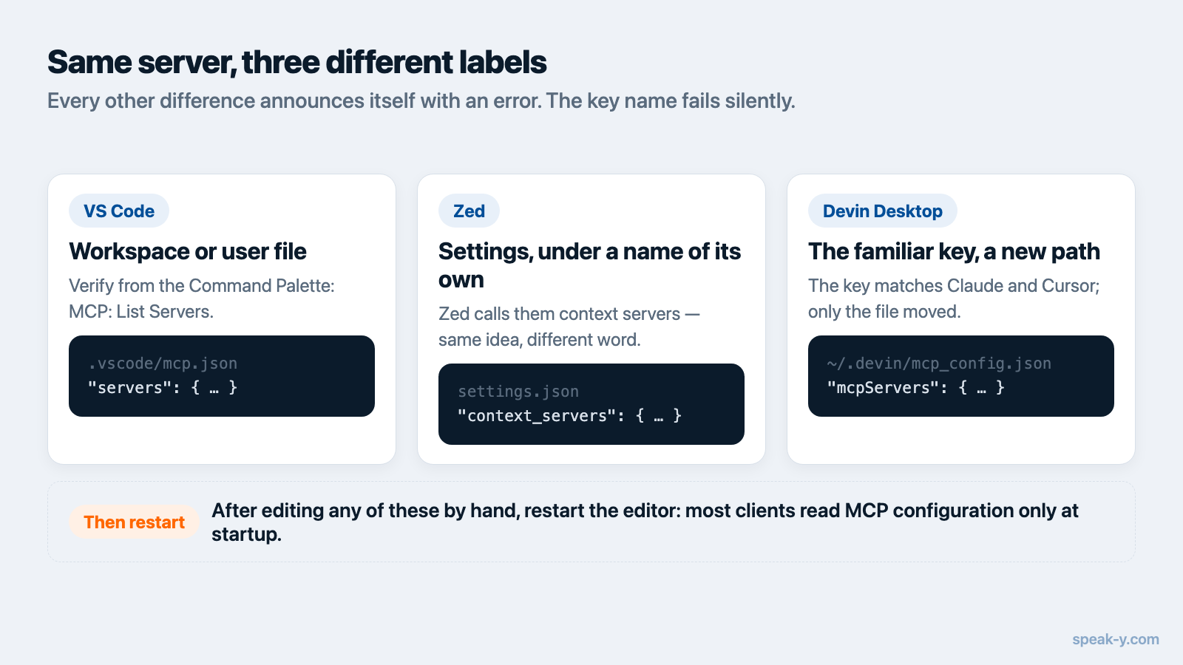Click the ~/.devin/mcp_config.json path
This screenshot has width=1183, height=665.
(x=939, y=364)
